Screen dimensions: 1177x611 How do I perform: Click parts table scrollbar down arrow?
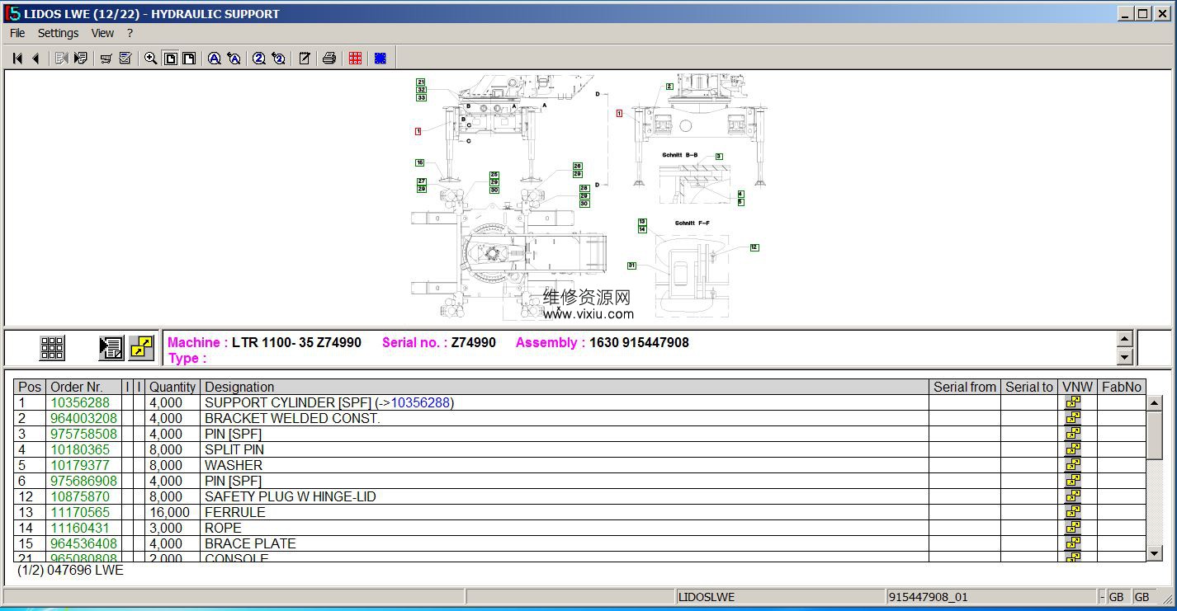(x=1155, y=553)
